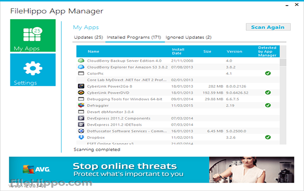The width and height of the screenshot is (304, 191).
Task: Click the CyberLink Power2Go 8 icon
Action: coord(81,86)
